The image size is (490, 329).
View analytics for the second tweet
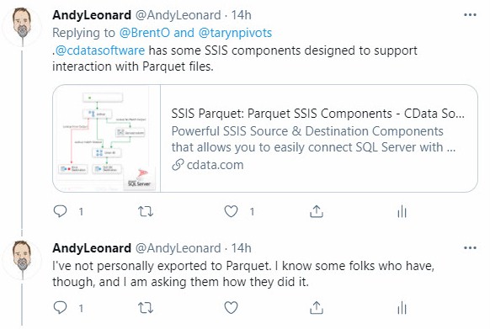pos(402,308)
